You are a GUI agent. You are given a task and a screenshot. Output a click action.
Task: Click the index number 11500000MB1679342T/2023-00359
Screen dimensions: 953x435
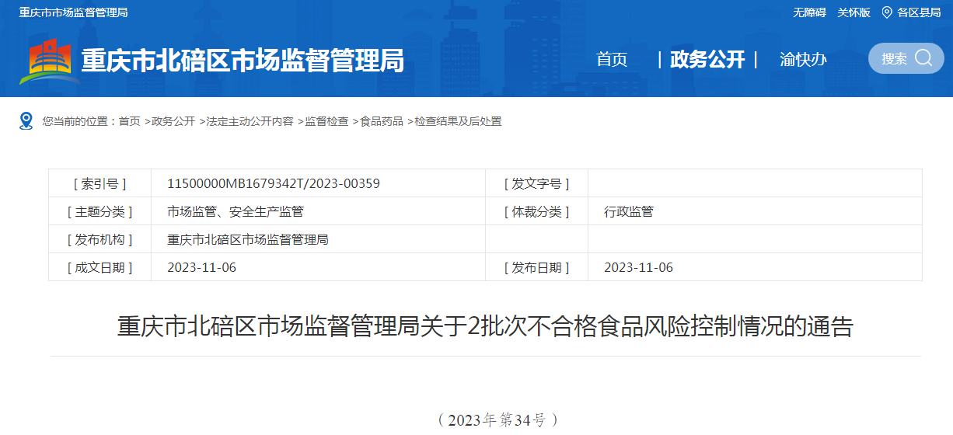point(274,183)
